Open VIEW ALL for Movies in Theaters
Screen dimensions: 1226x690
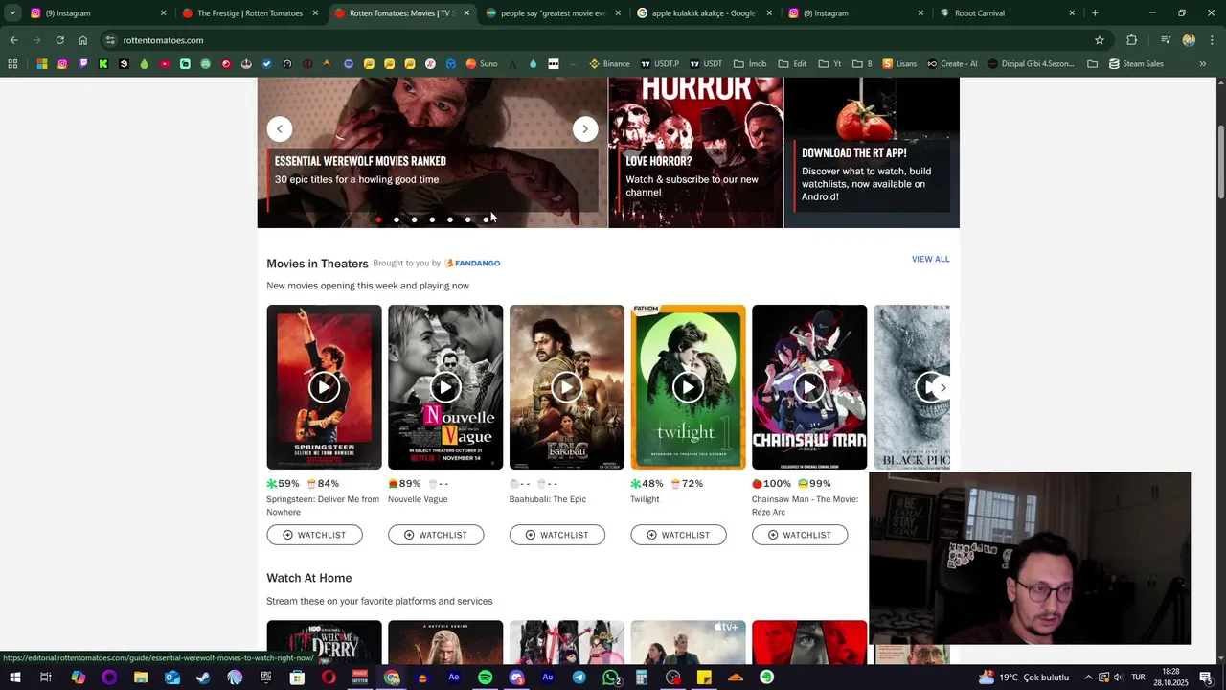930,259
